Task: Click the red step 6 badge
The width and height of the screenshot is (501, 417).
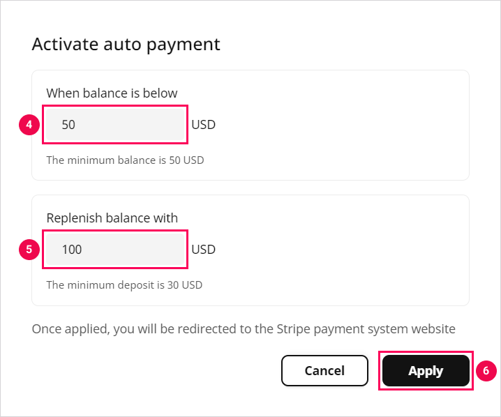Action: pos(486,371)
